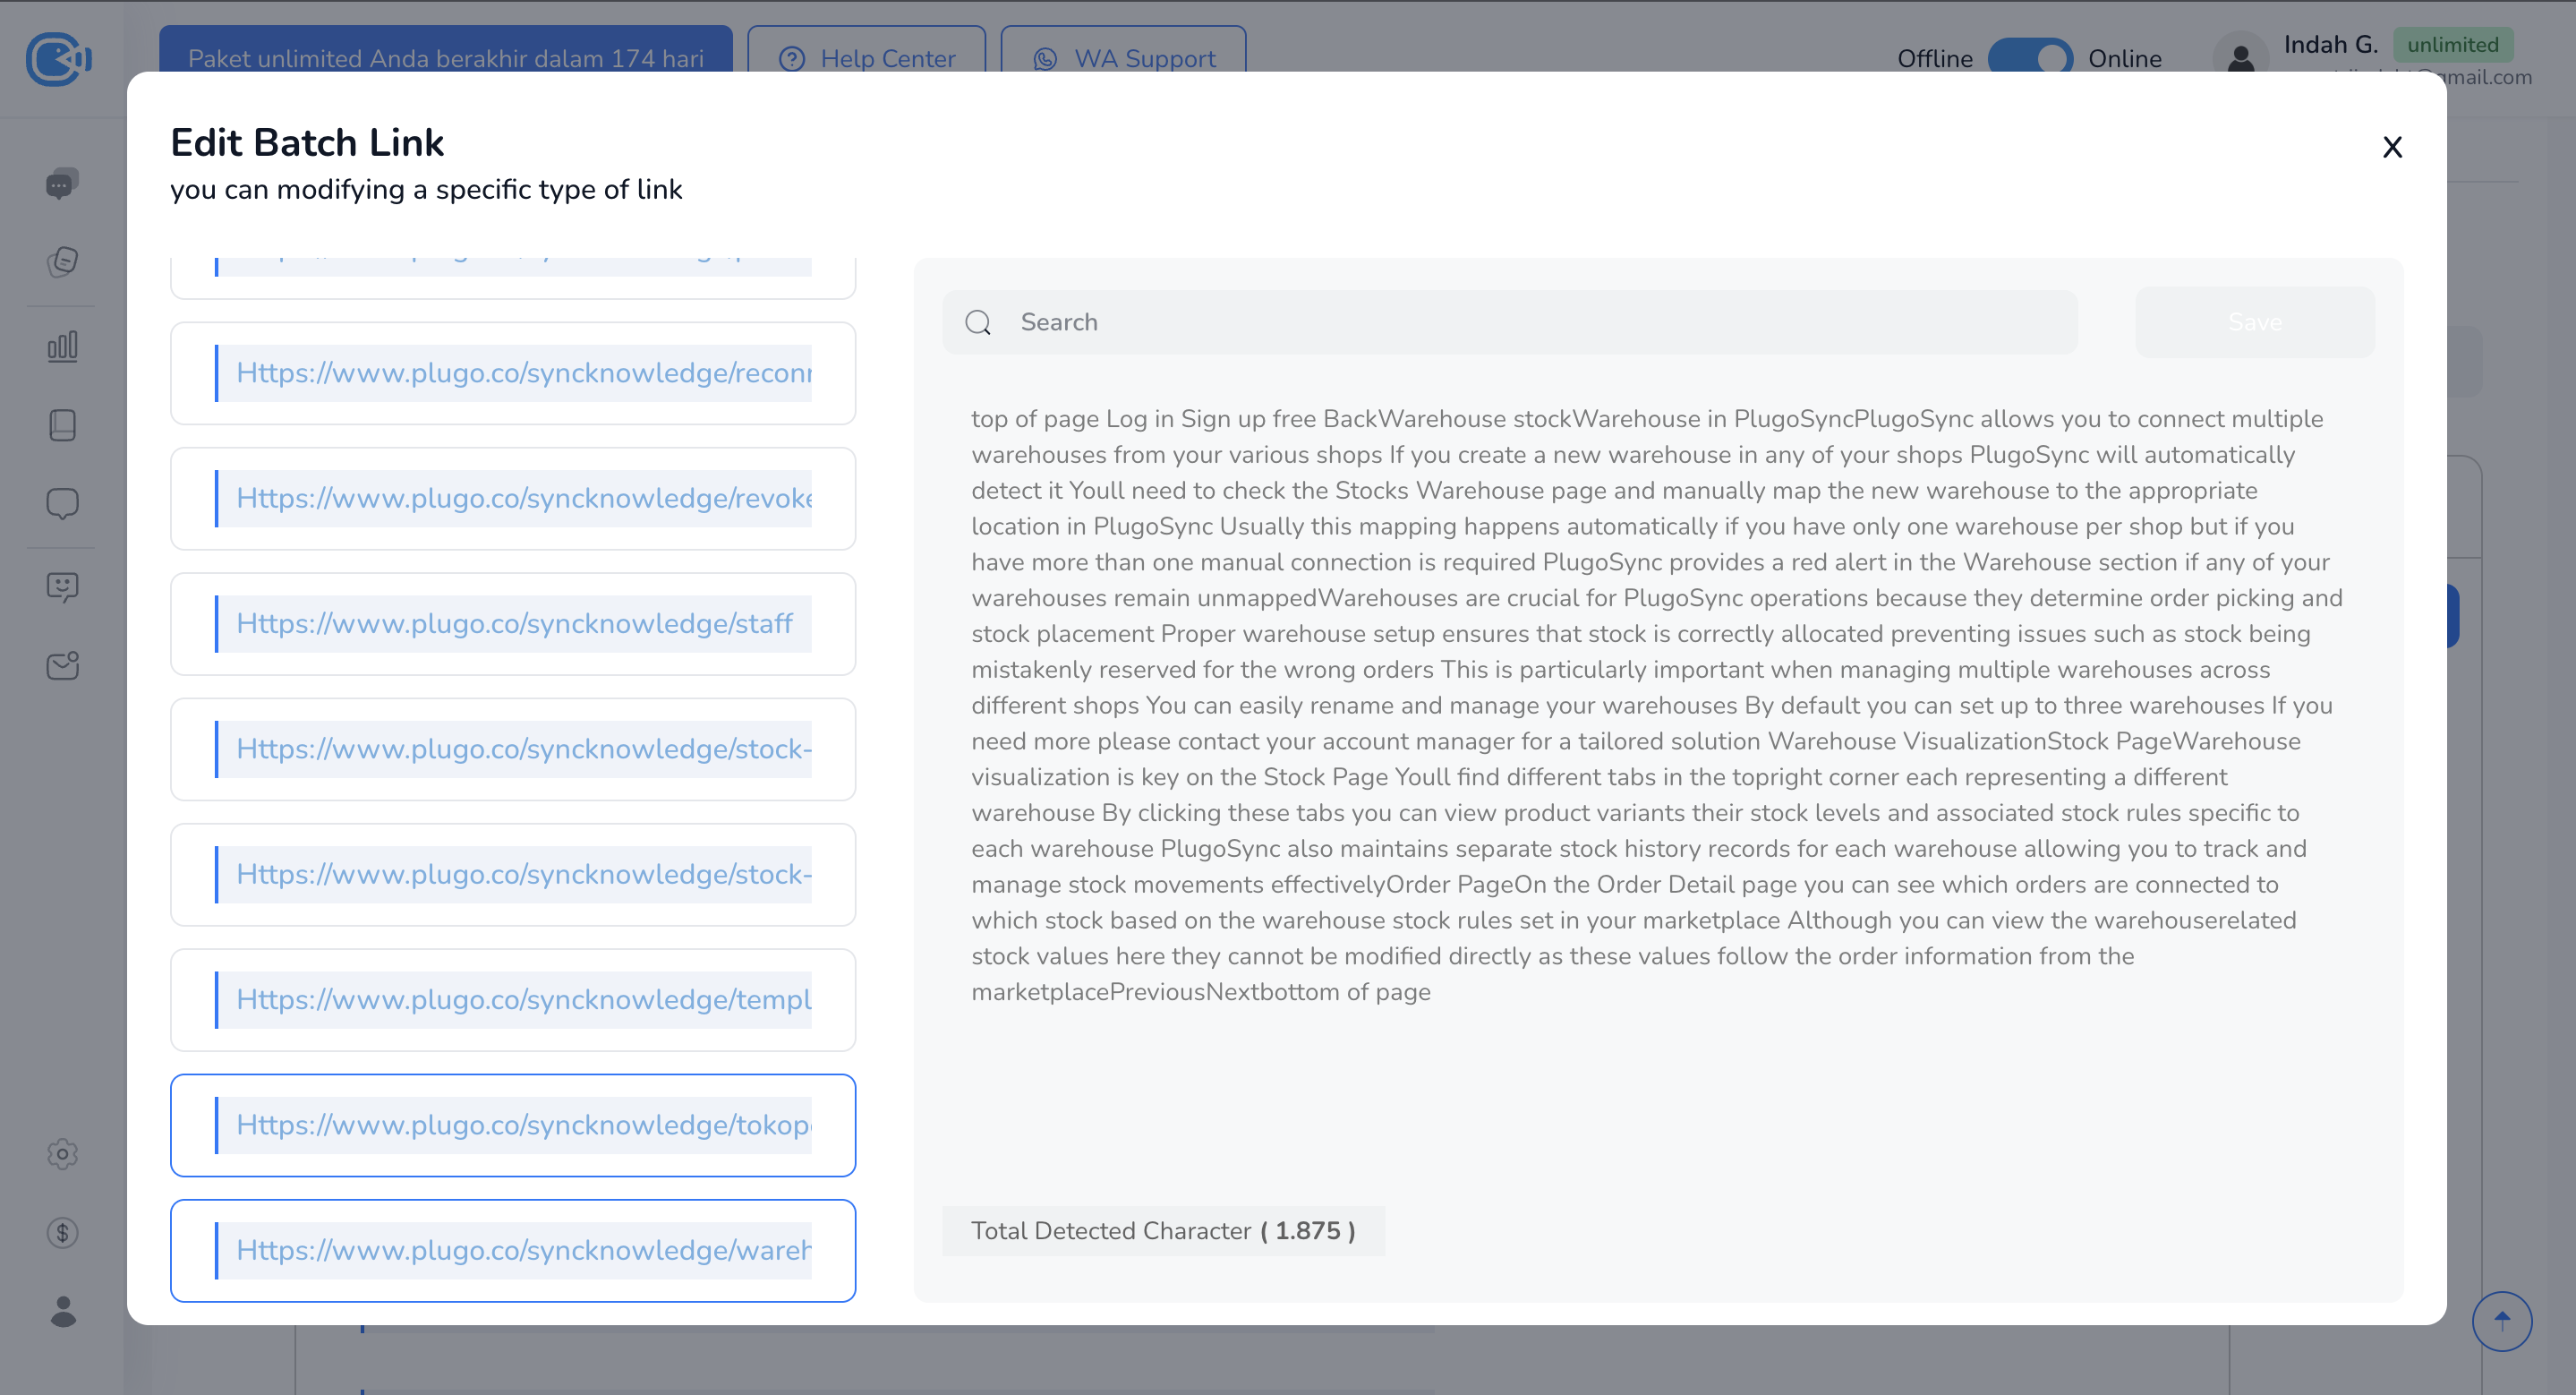Click the scroll-to-top arrow button
The width and height of the screenshot is (2576, 1395).
click(2501, 1321)
